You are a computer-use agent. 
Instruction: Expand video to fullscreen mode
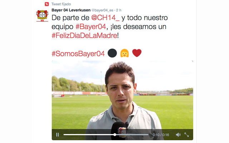[187, 135]
